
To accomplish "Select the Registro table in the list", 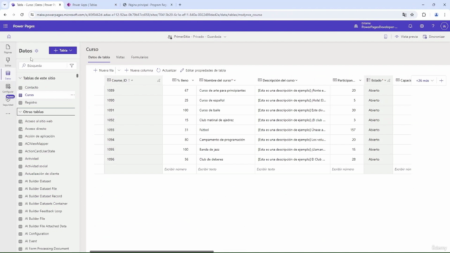I will [31, 103].
